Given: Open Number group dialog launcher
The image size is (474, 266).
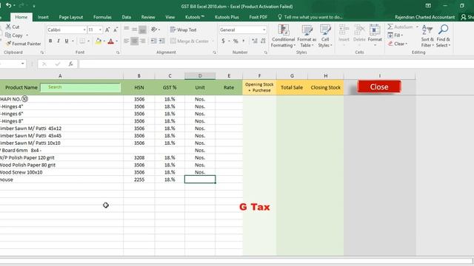Looking at the screenshot, I should tap(265, 52).
